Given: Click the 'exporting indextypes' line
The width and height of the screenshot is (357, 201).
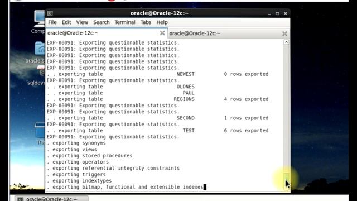Looking at the screenshot, I should point(79,181).
